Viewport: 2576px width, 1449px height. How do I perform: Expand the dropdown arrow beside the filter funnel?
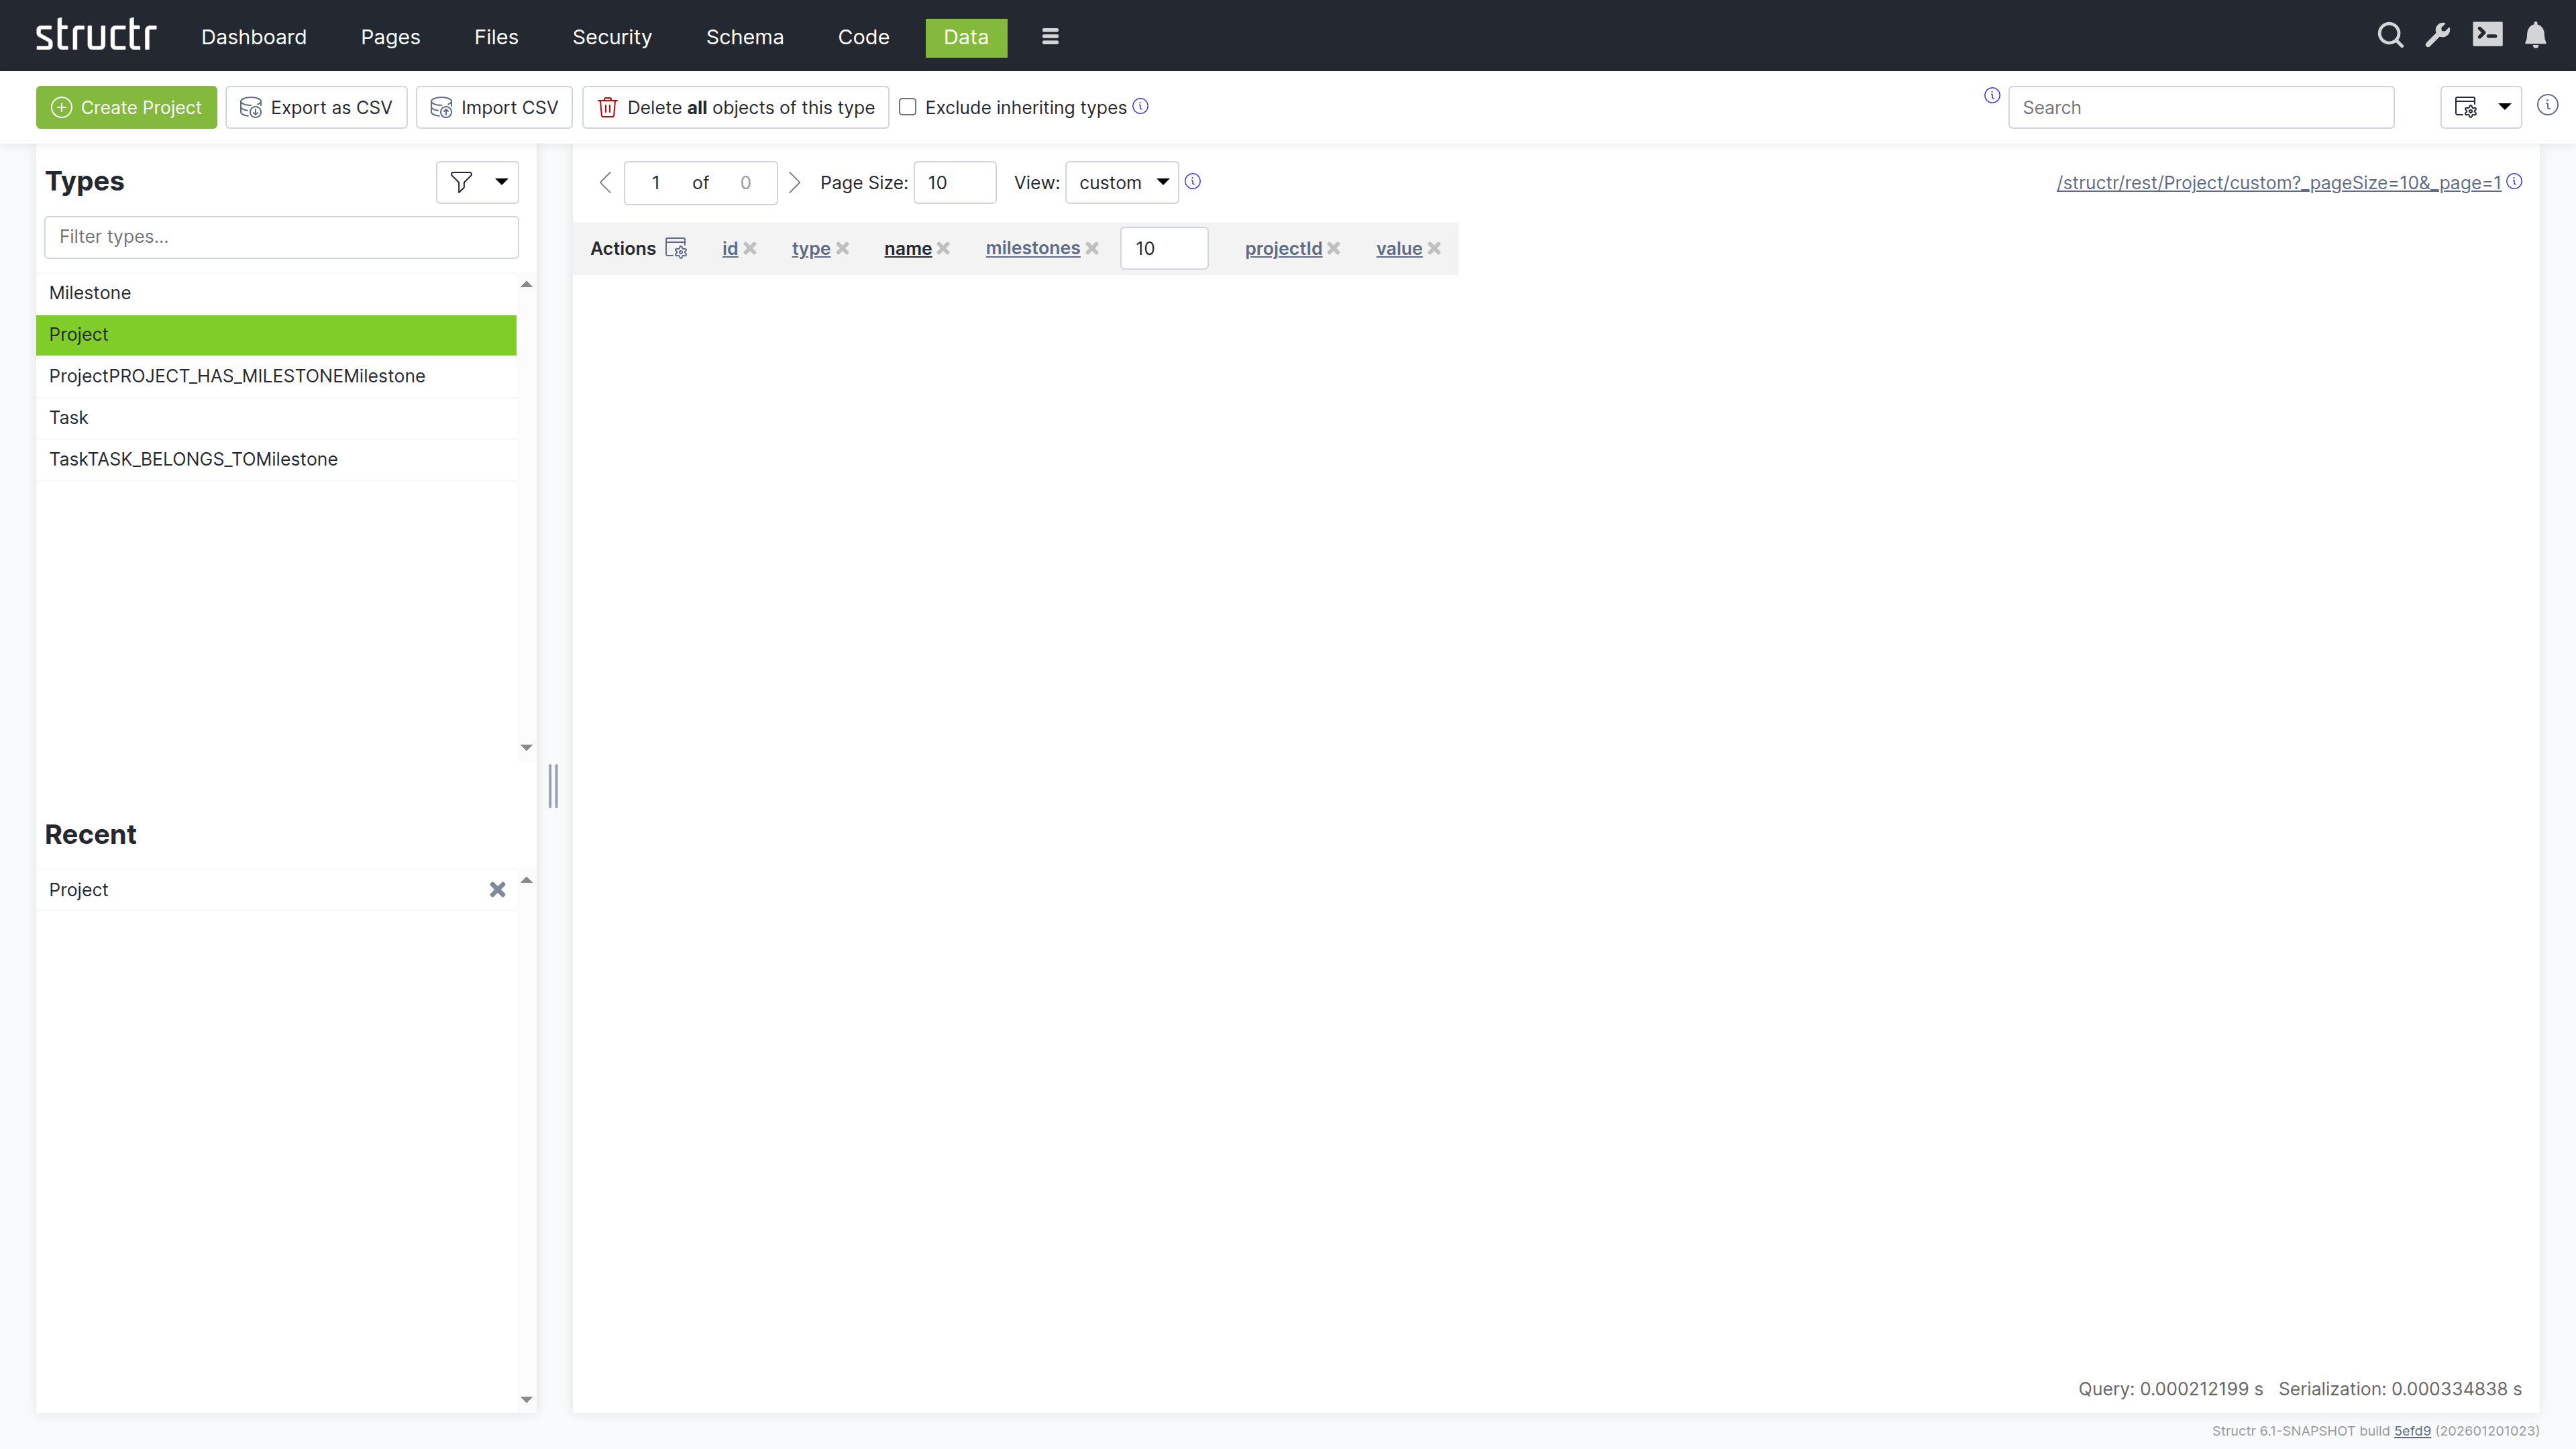(x=501, y=182)
